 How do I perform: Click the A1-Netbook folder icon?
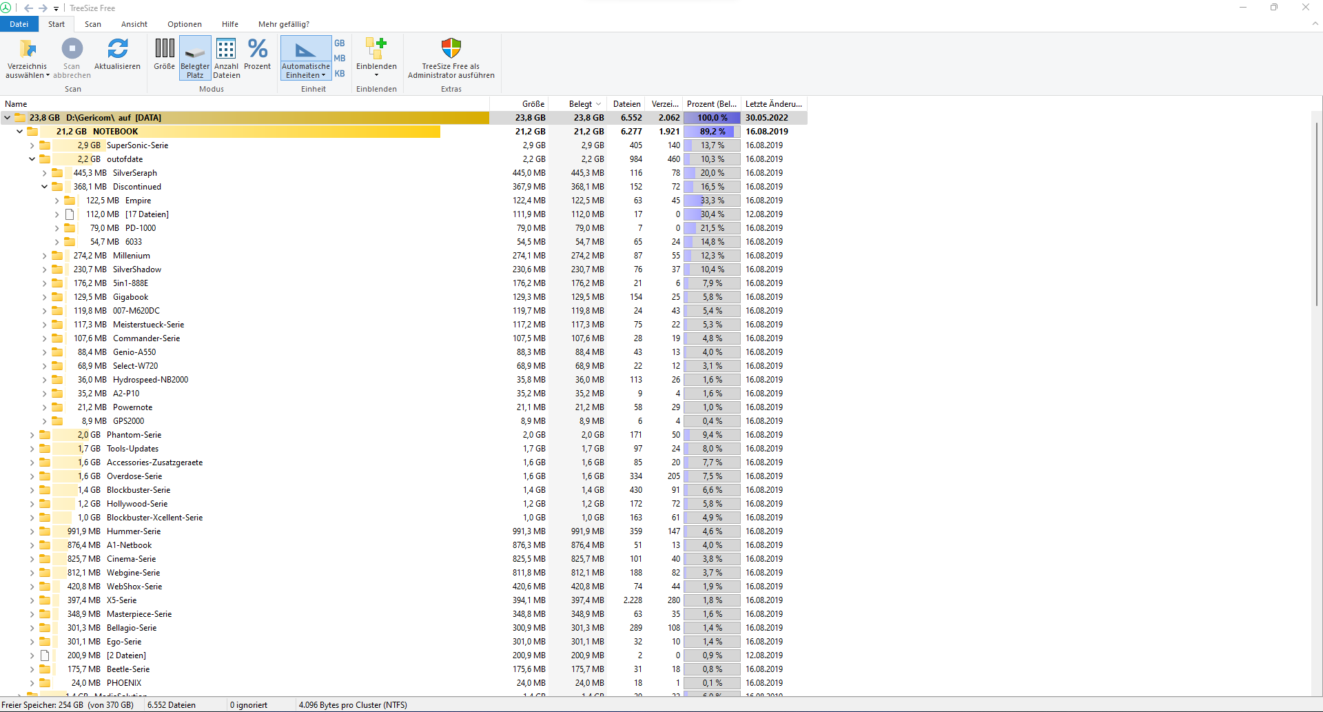tap(45, 545)
